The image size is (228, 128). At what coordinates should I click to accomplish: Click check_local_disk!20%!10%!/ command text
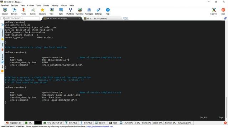coord(59,100)
